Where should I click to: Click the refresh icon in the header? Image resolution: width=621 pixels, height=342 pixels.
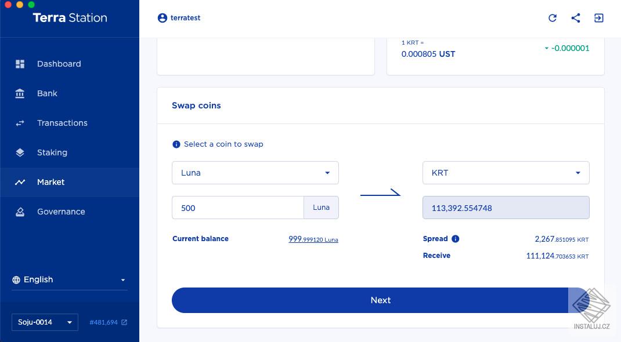pos(553,18)
